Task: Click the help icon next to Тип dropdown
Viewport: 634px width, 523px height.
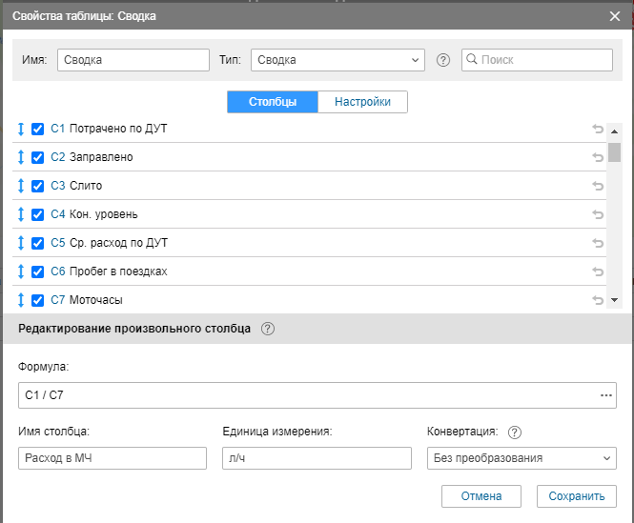Action: click(x=442, y=60)
